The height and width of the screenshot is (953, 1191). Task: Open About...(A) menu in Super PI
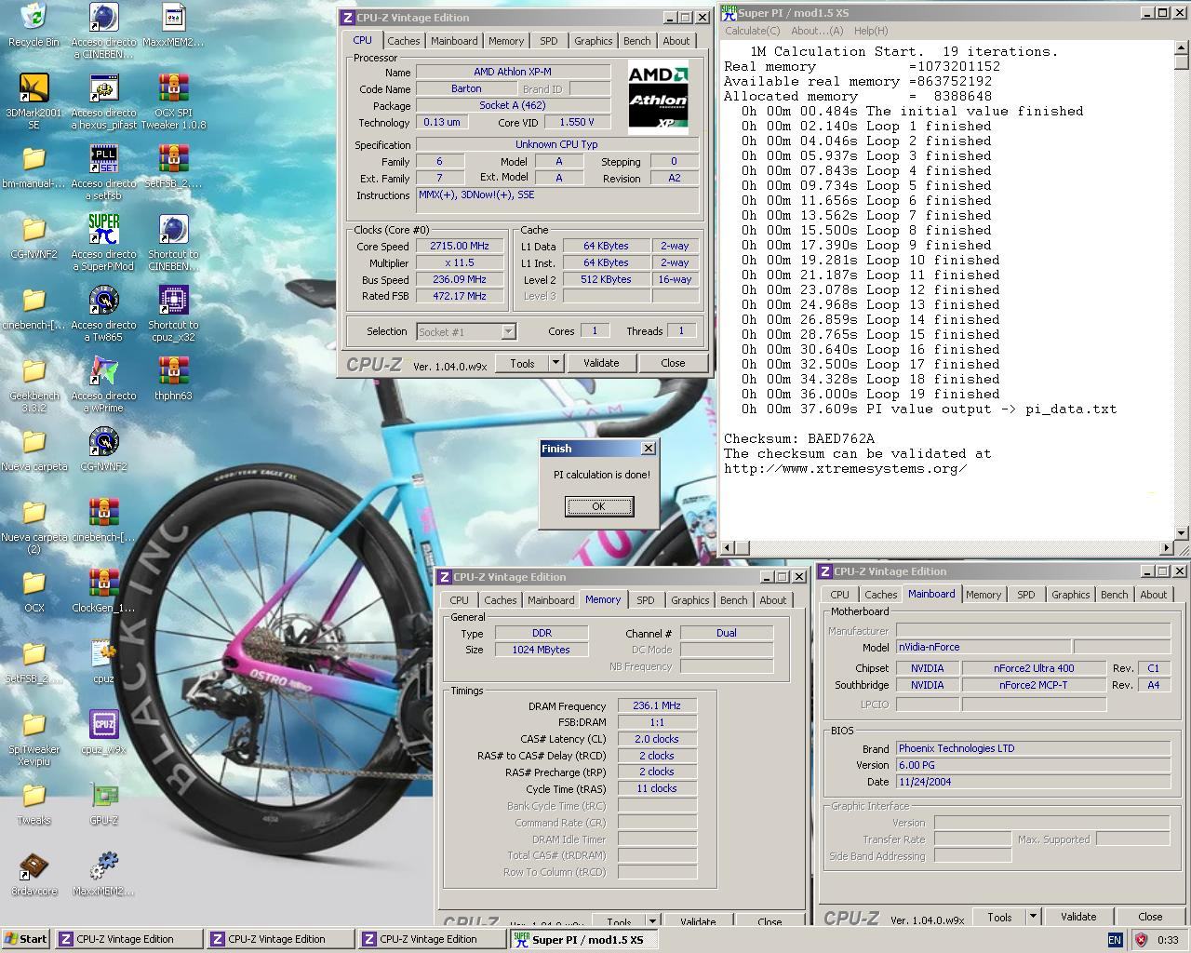tap(817, 31)
